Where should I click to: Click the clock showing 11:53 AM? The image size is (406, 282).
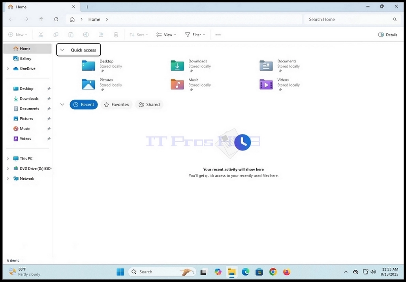(x=390, y=272)
